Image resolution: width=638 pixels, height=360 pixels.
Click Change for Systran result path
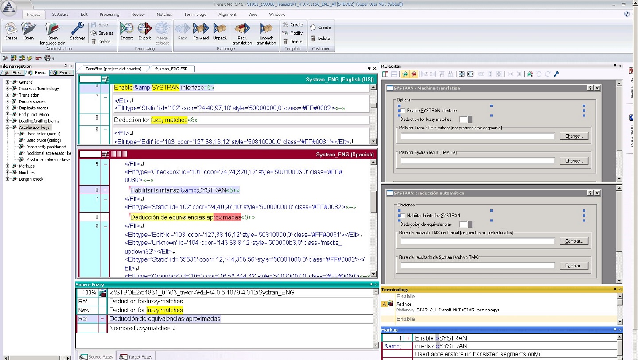pyautogui.click(x=574, y=161)
